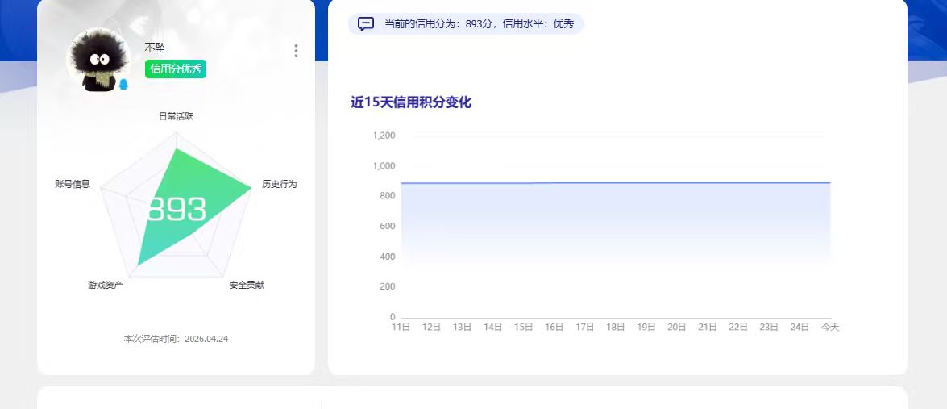This screenshot has width=947, height=409.
Task: Click the 12日 label on chart axis
Action: tap(432, 327)
